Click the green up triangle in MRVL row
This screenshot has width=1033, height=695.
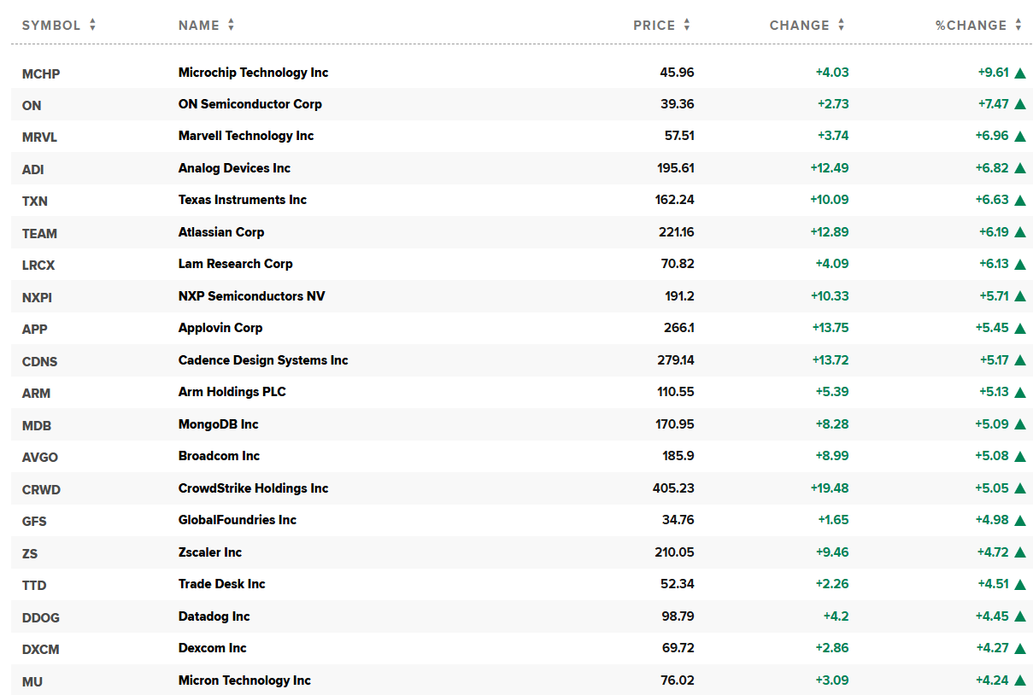pyautogui.click(x=1019, y=136)
